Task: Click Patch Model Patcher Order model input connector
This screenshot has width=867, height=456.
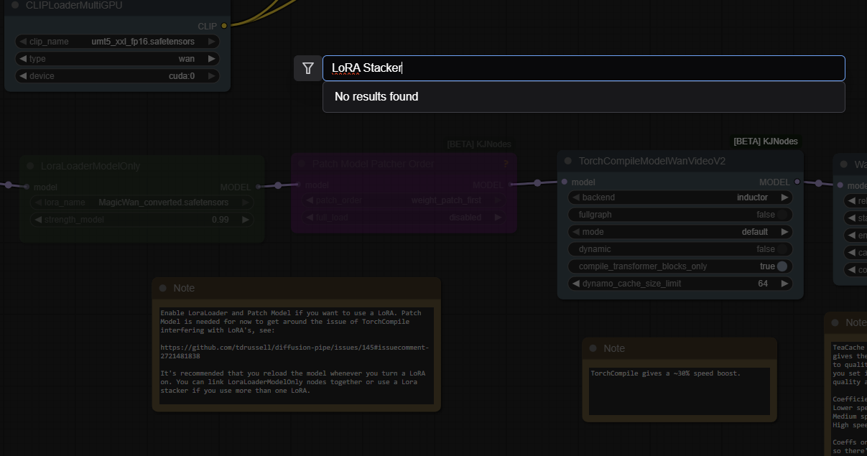Action: (297, 185)
